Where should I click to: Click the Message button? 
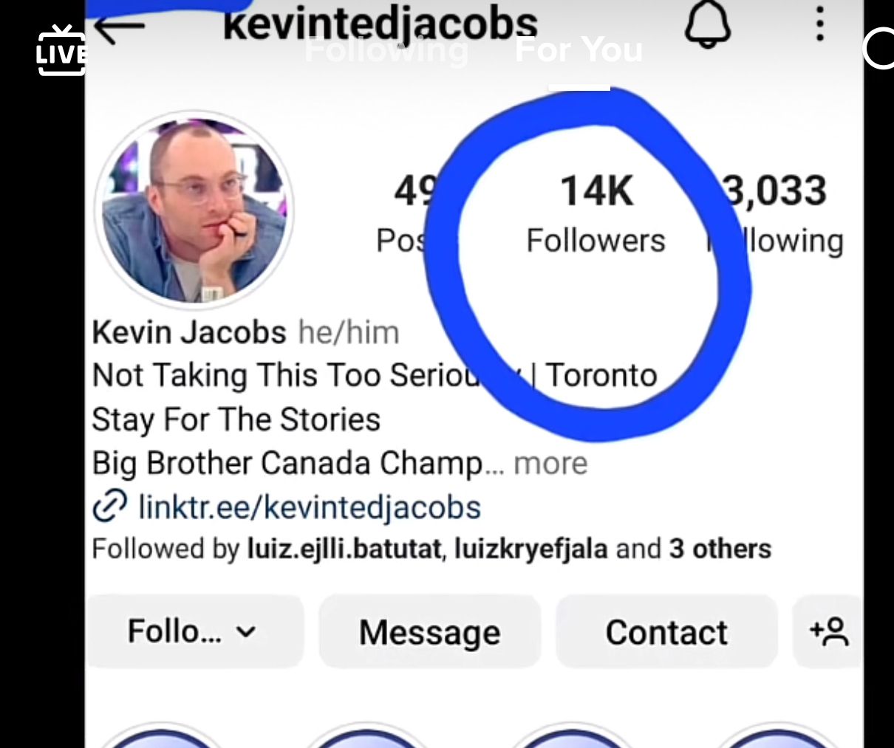pos(430,633)
